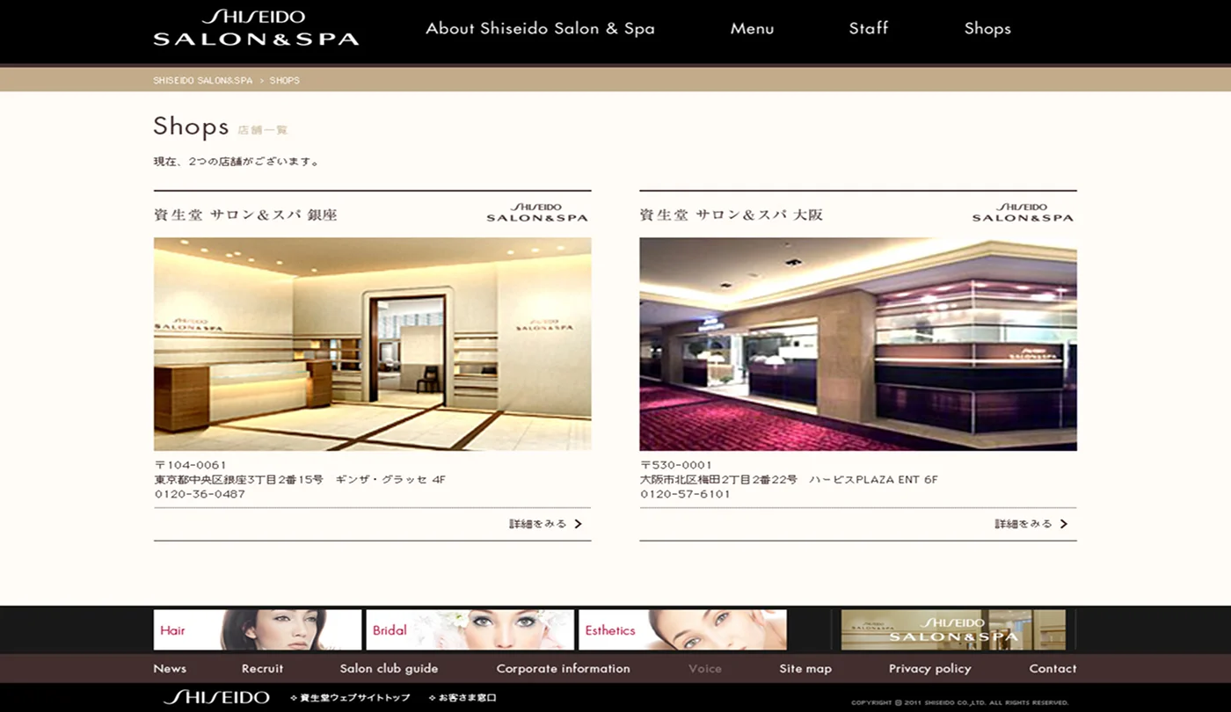Click the Osaka postal code 〒530-0001
Viewport: 1231px width, 712px height.
(676, 465)
